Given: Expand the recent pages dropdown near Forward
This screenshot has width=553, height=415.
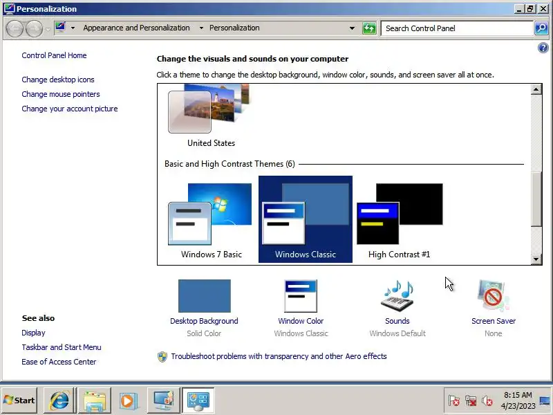Looking at the screenshot, I should click(48, 29).
